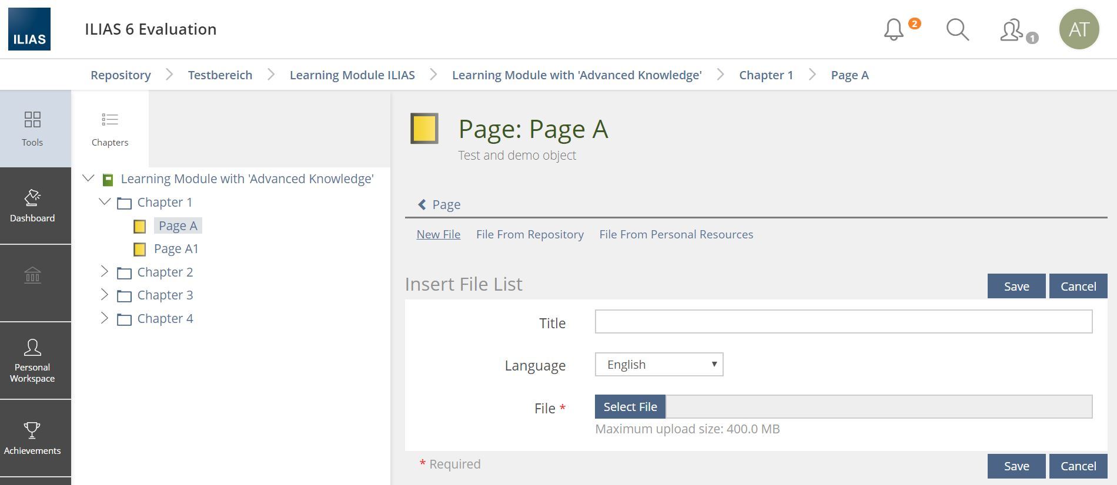Screen dimensions: 1117x485
Task: Open the Who is Online contacts icon
Action: (x=1012, y=31)
